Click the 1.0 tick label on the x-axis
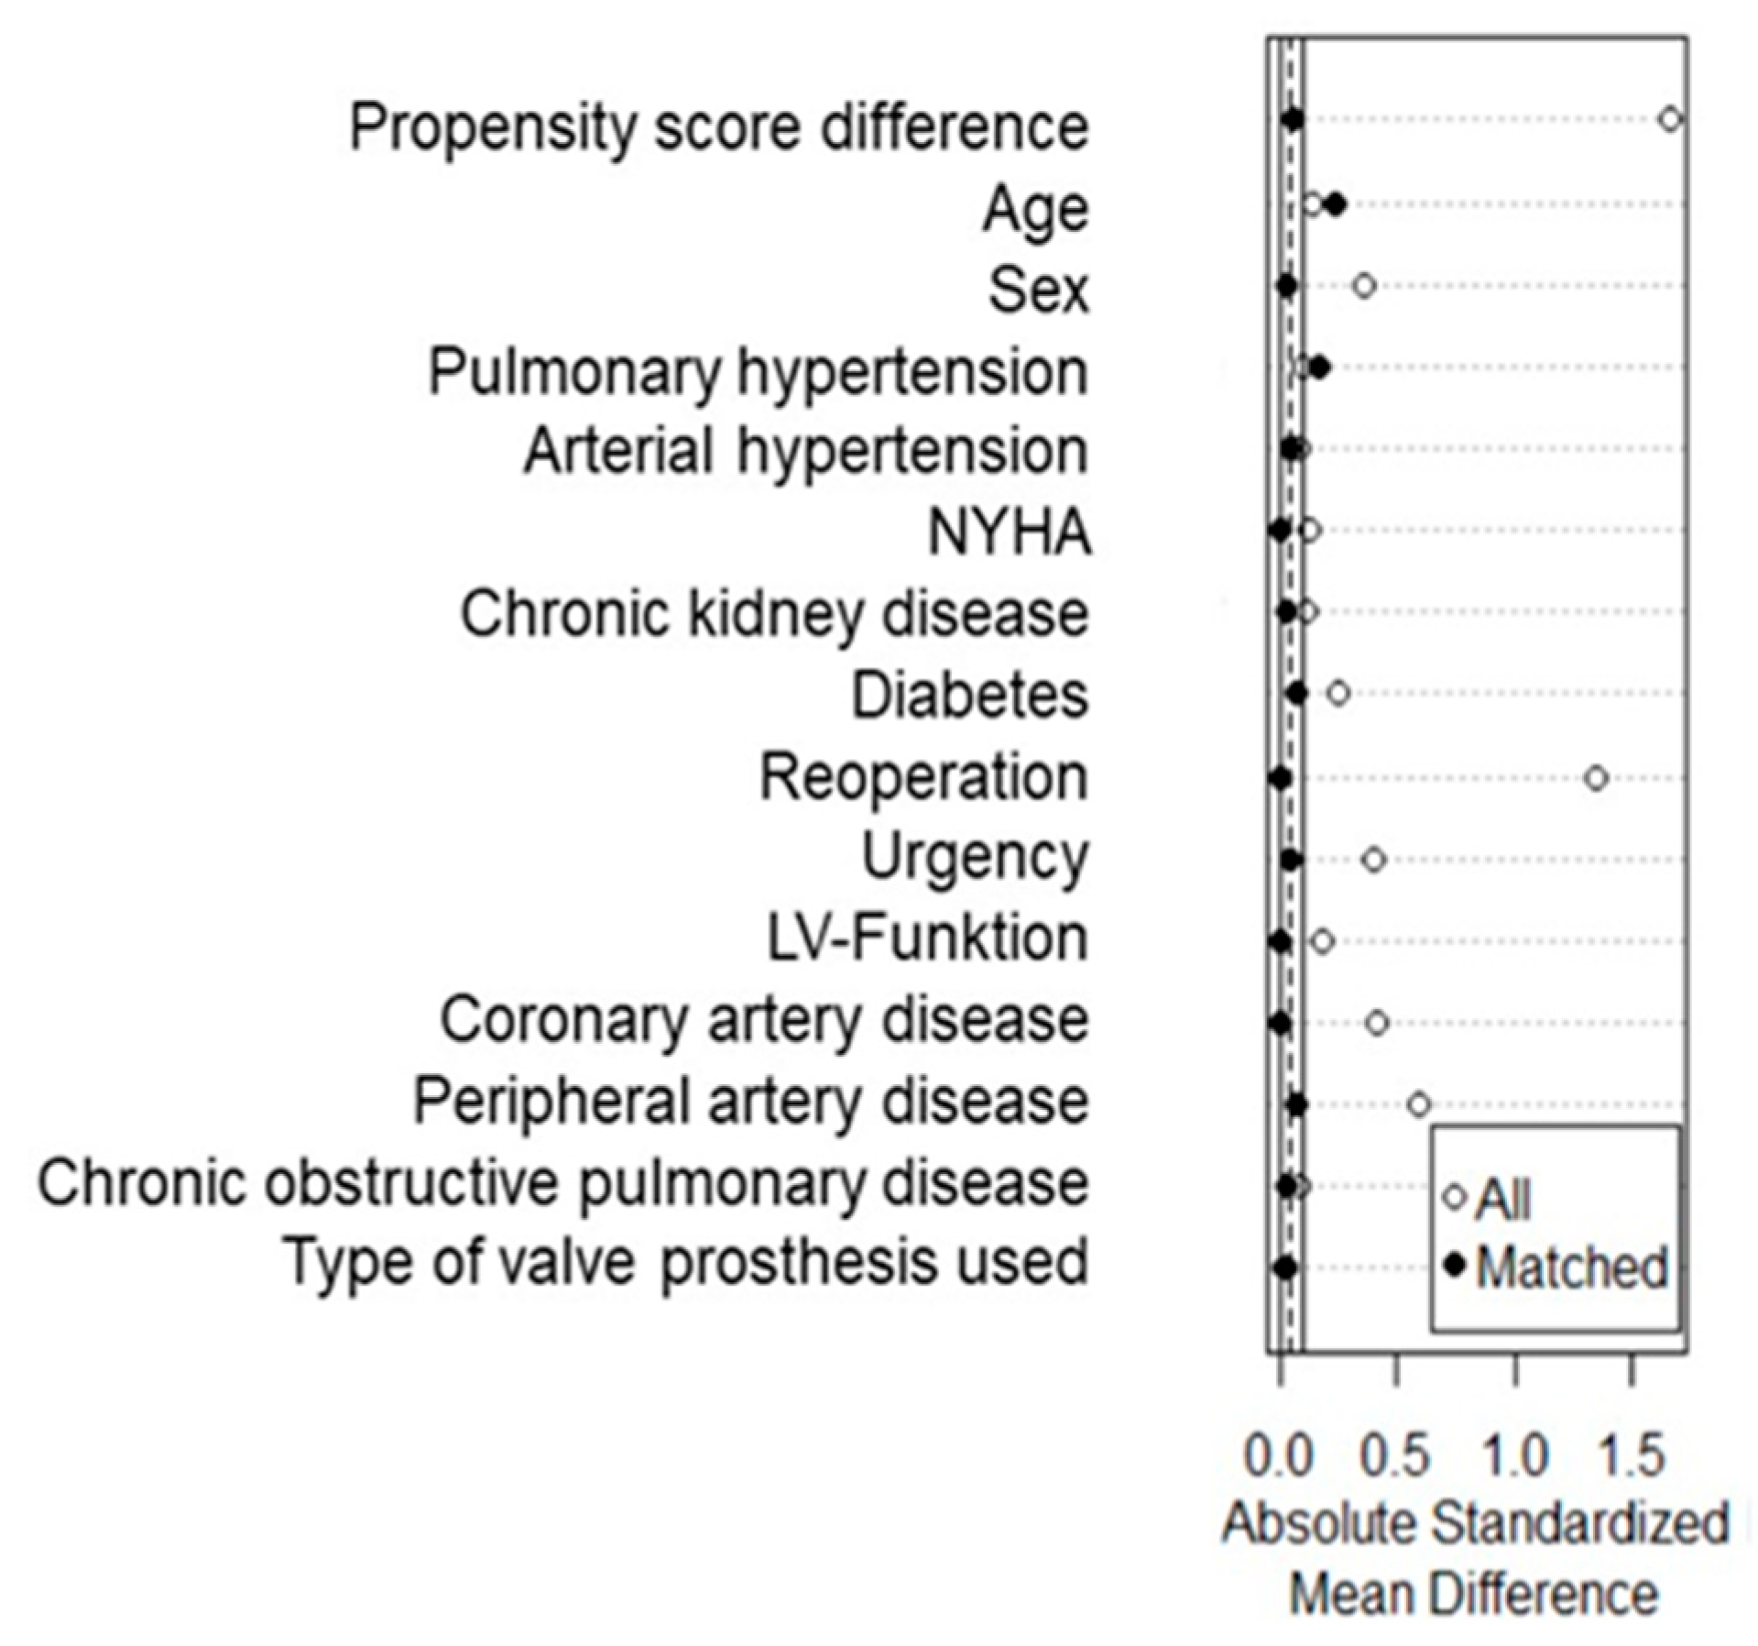Image resolution: width=1758 pixels, height=1646 pixels. coord(1515,1455)
